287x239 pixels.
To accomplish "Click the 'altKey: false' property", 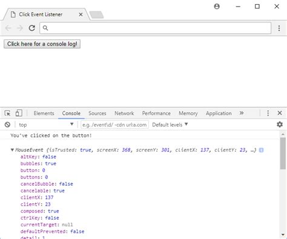I will coord(38,157).
